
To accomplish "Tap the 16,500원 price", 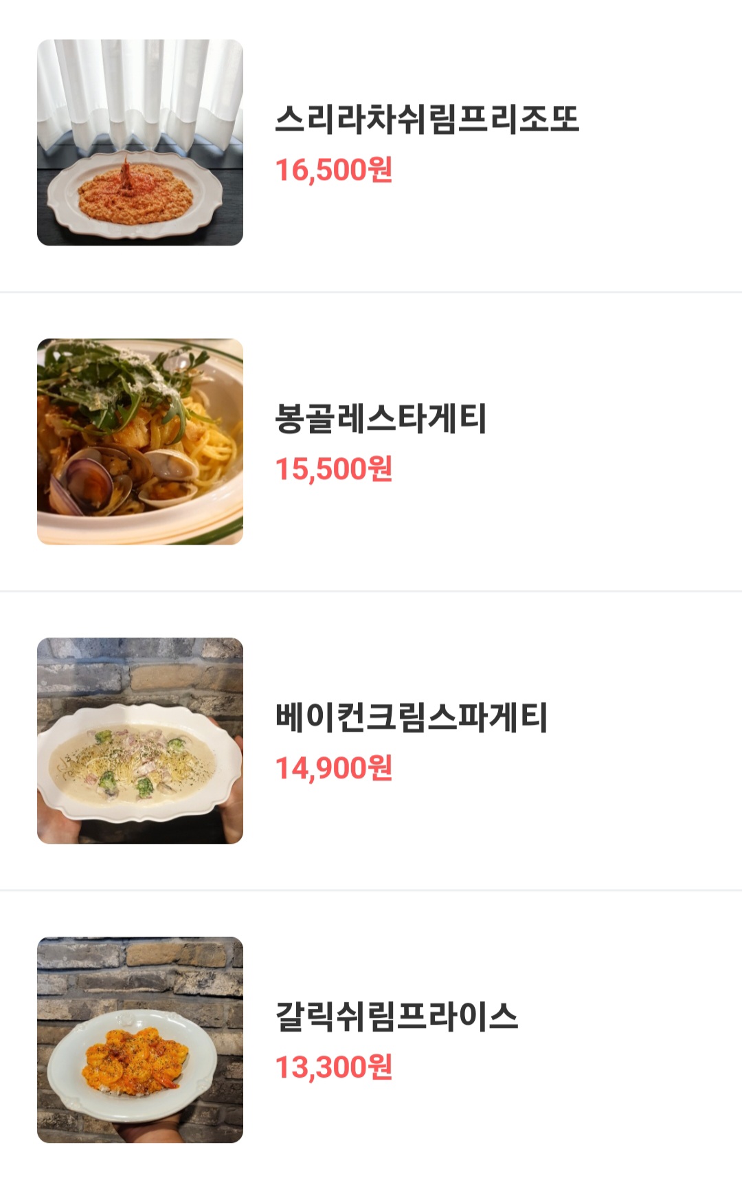I will tap(334, 170).
